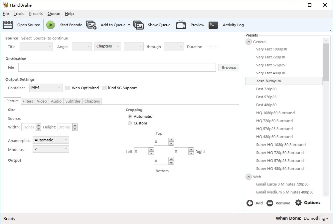Collapse the Web presets group
The width and height of the screenshot is (333, 224).
(x=249, y=177)
